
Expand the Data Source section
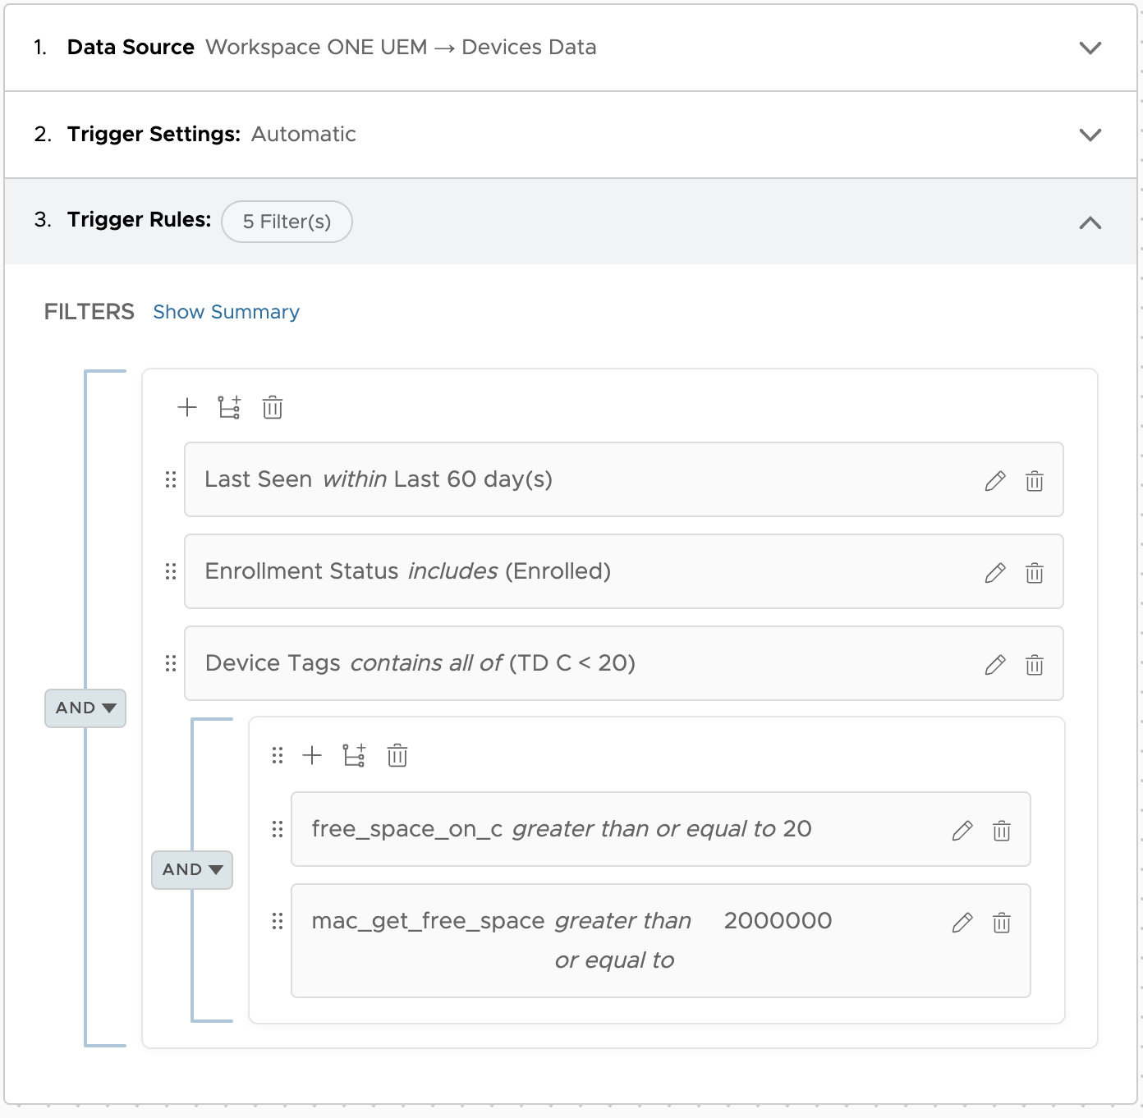point(1090,48)
